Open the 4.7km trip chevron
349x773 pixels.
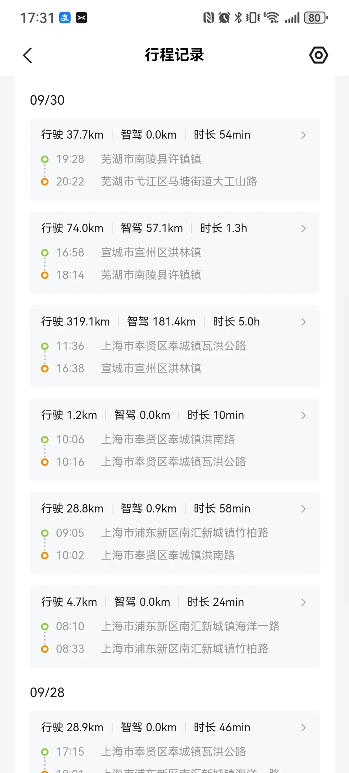coord(303,602)
